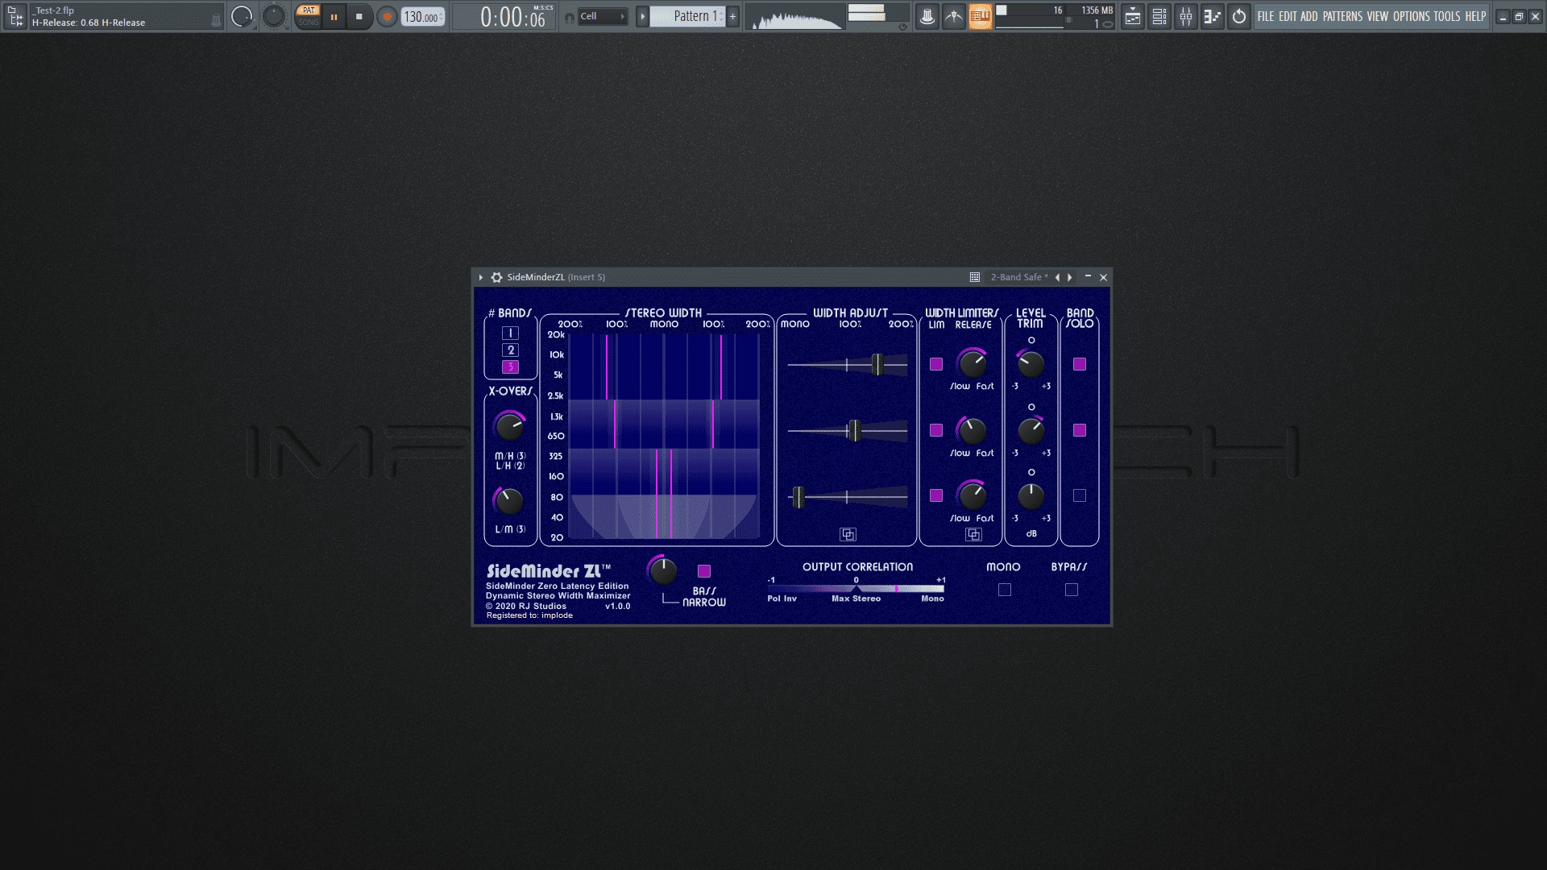Select the Pattern 1 selector
The image size is (1547, 870).
point(688,16)
